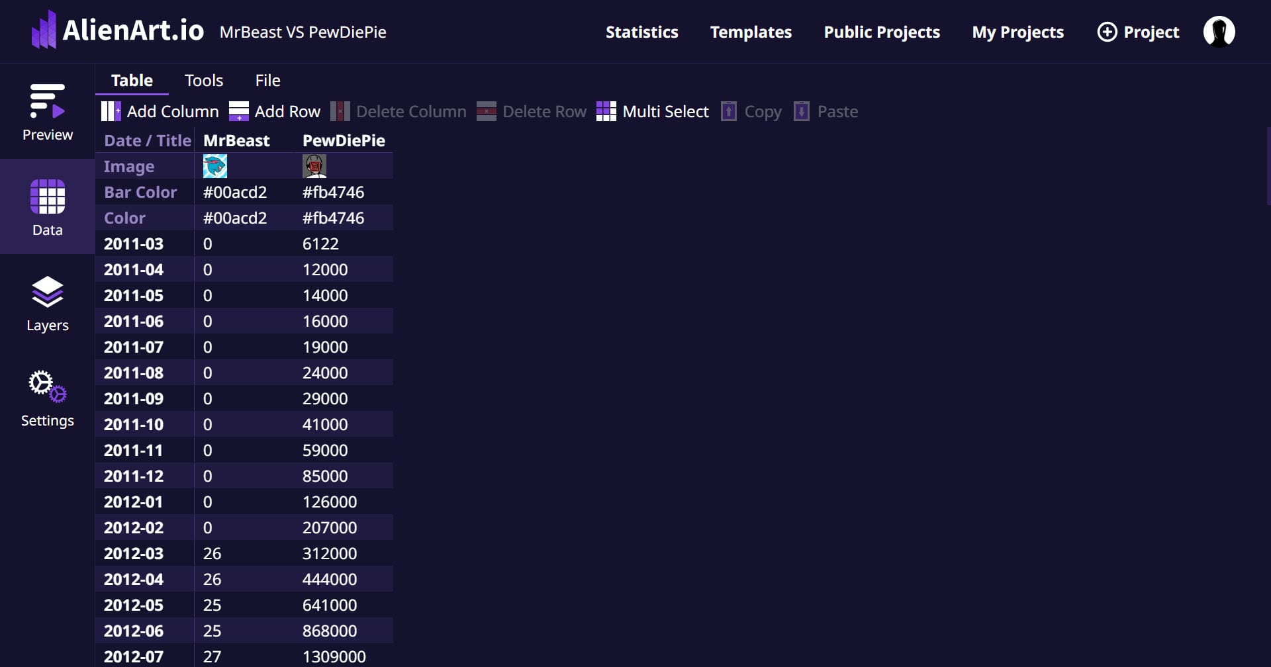This screenshot has height=667, width=1271.
Task: Edit PewDiePie Bar Color value #fb4746
Action: click(343, 192)
